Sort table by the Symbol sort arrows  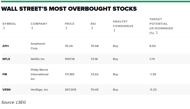4,28
